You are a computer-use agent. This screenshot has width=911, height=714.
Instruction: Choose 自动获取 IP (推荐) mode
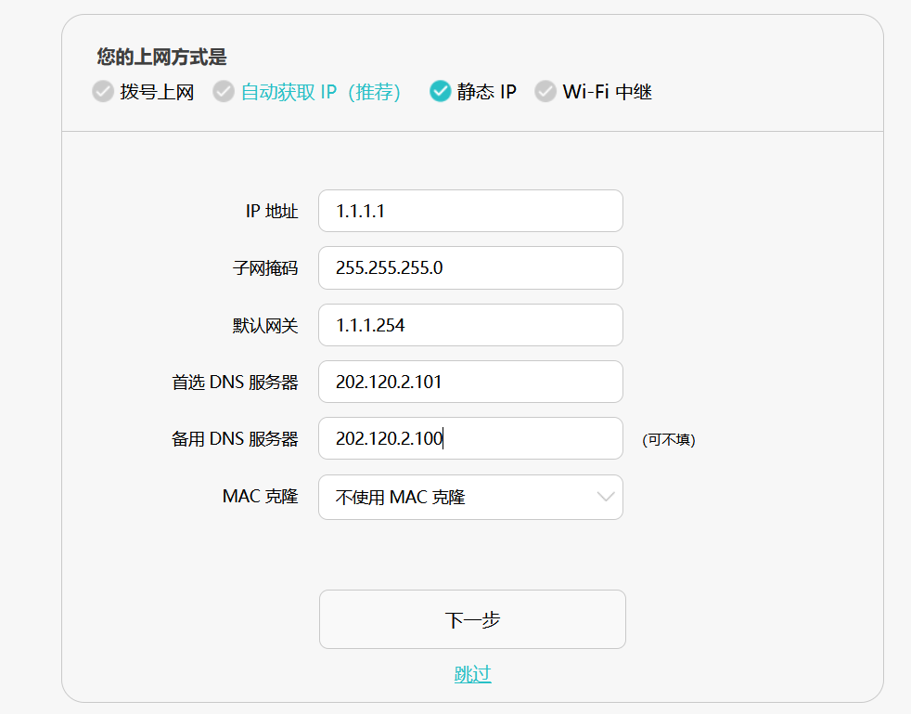click(x=224, y=91)
